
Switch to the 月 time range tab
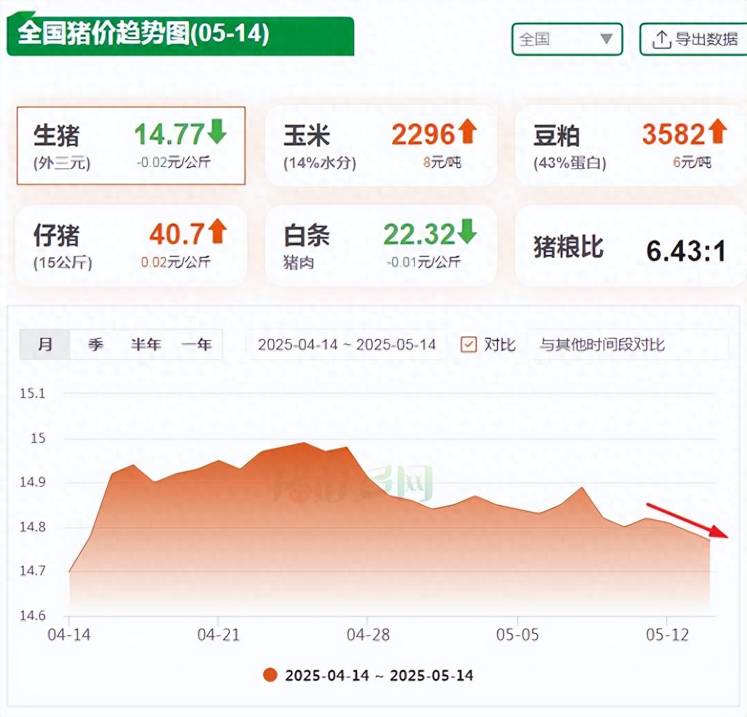coord(45,344)
